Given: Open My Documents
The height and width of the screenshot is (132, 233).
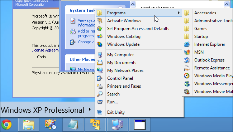Looking at the screenshot, I should tap(122, 63).
